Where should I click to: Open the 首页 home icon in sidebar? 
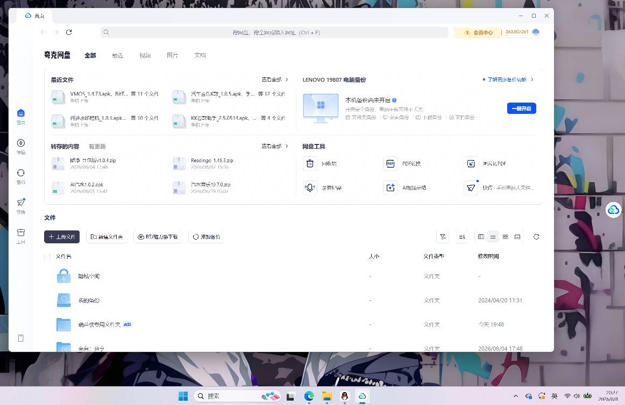coord(21,113)
